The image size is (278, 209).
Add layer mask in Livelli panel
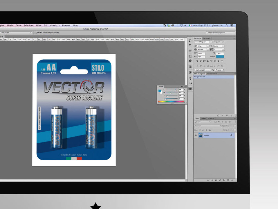[216, 180]
